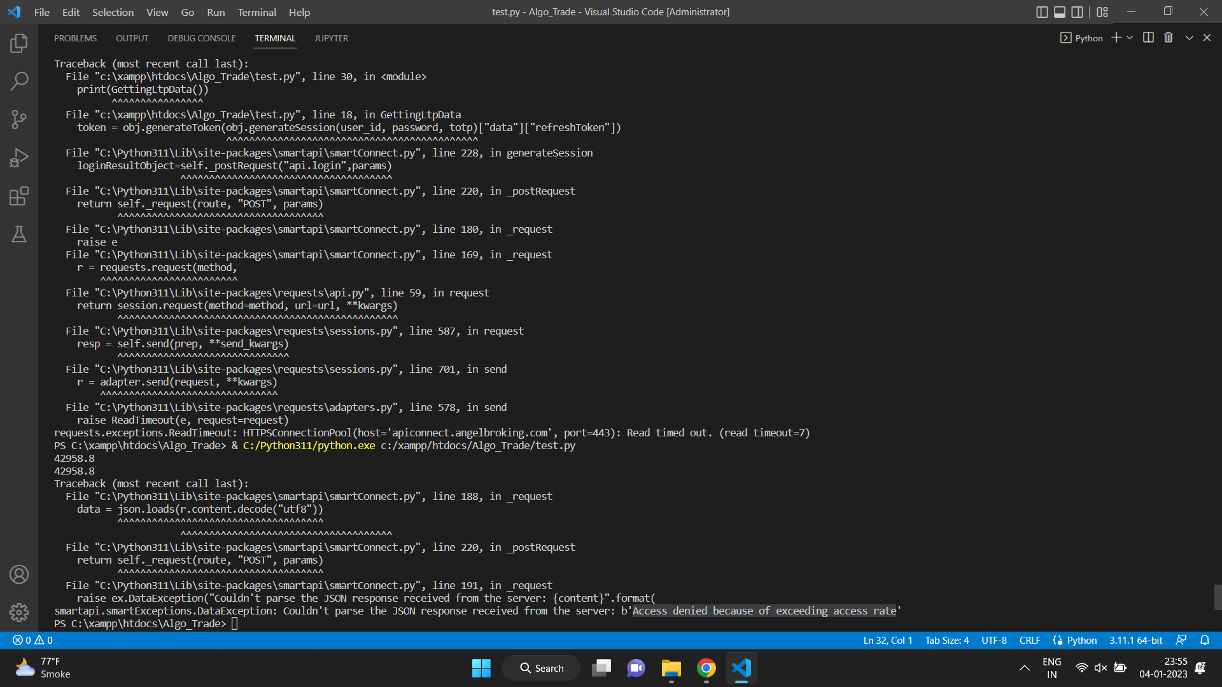
Task: Switch to the Debug Console tab
Action: (x=202, y=38)
